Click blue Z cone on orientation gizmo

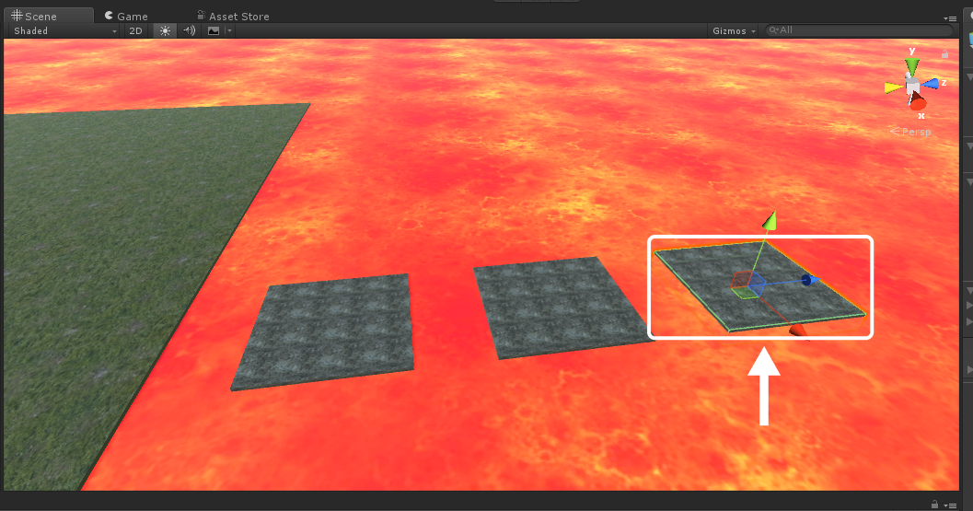click(x=931, y=84)
